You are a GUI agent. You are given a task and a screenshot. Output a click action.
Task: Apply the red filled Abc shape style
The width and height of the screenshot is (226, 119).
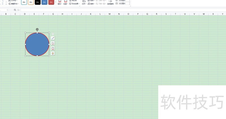pos(51,2)
